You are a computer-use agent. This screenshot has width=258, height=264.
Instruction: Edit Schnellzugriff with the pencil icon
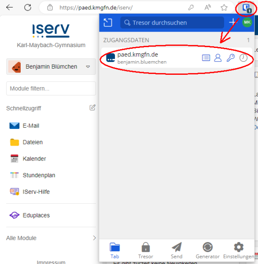pos(92,107)
